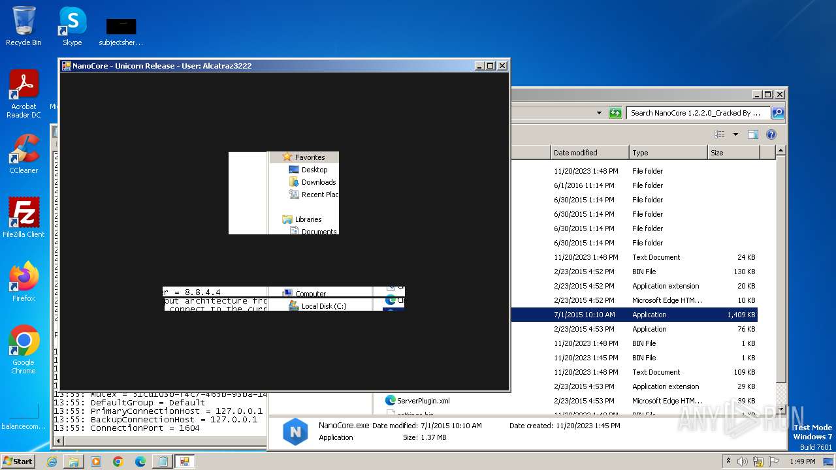Open the Recycle Bin desktop icon
Viewport: 836px width, 470px height.
(x=24, y=26)
